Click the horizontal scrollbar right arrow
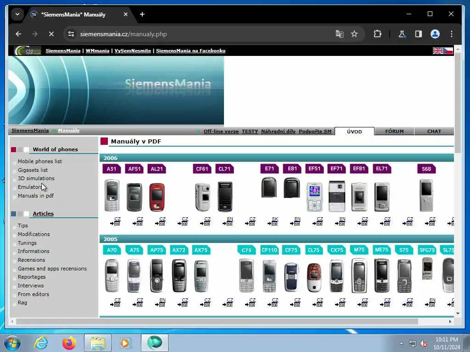 point(450,321)
